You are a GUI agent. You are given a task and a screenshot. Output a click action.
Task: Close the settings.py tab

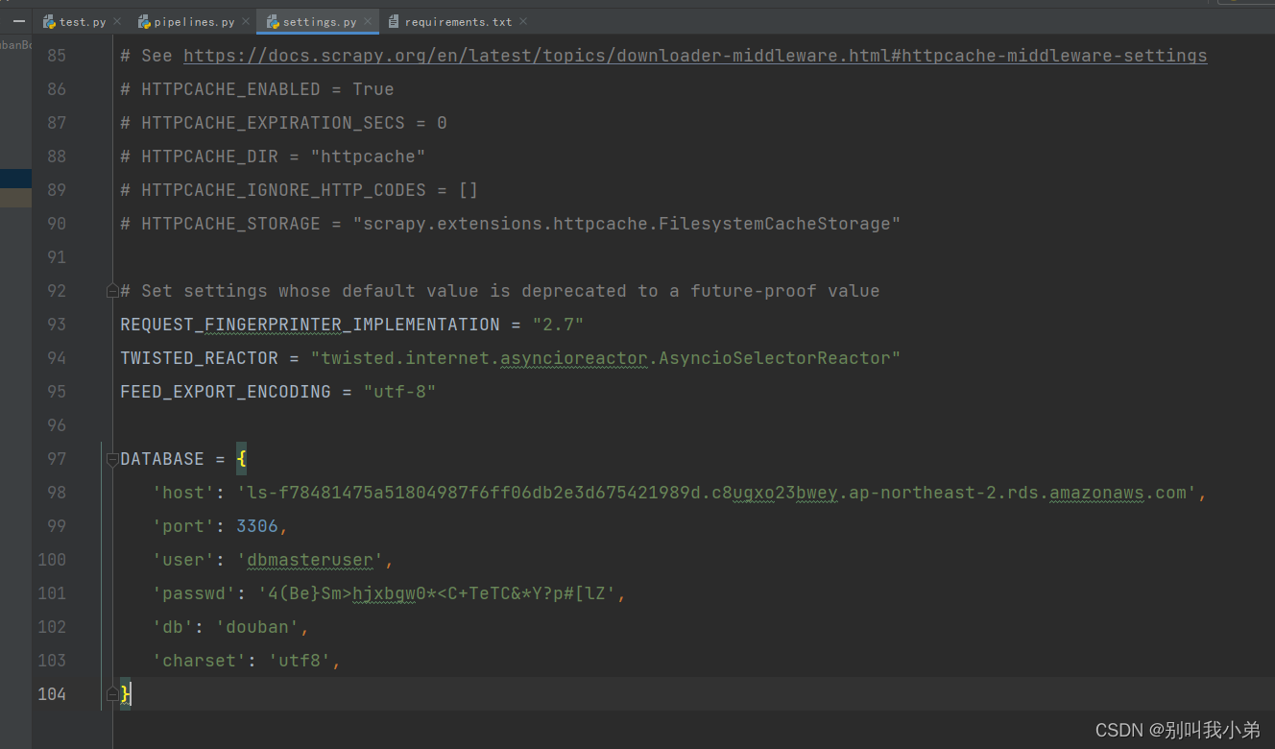click(x=368, y=21)
